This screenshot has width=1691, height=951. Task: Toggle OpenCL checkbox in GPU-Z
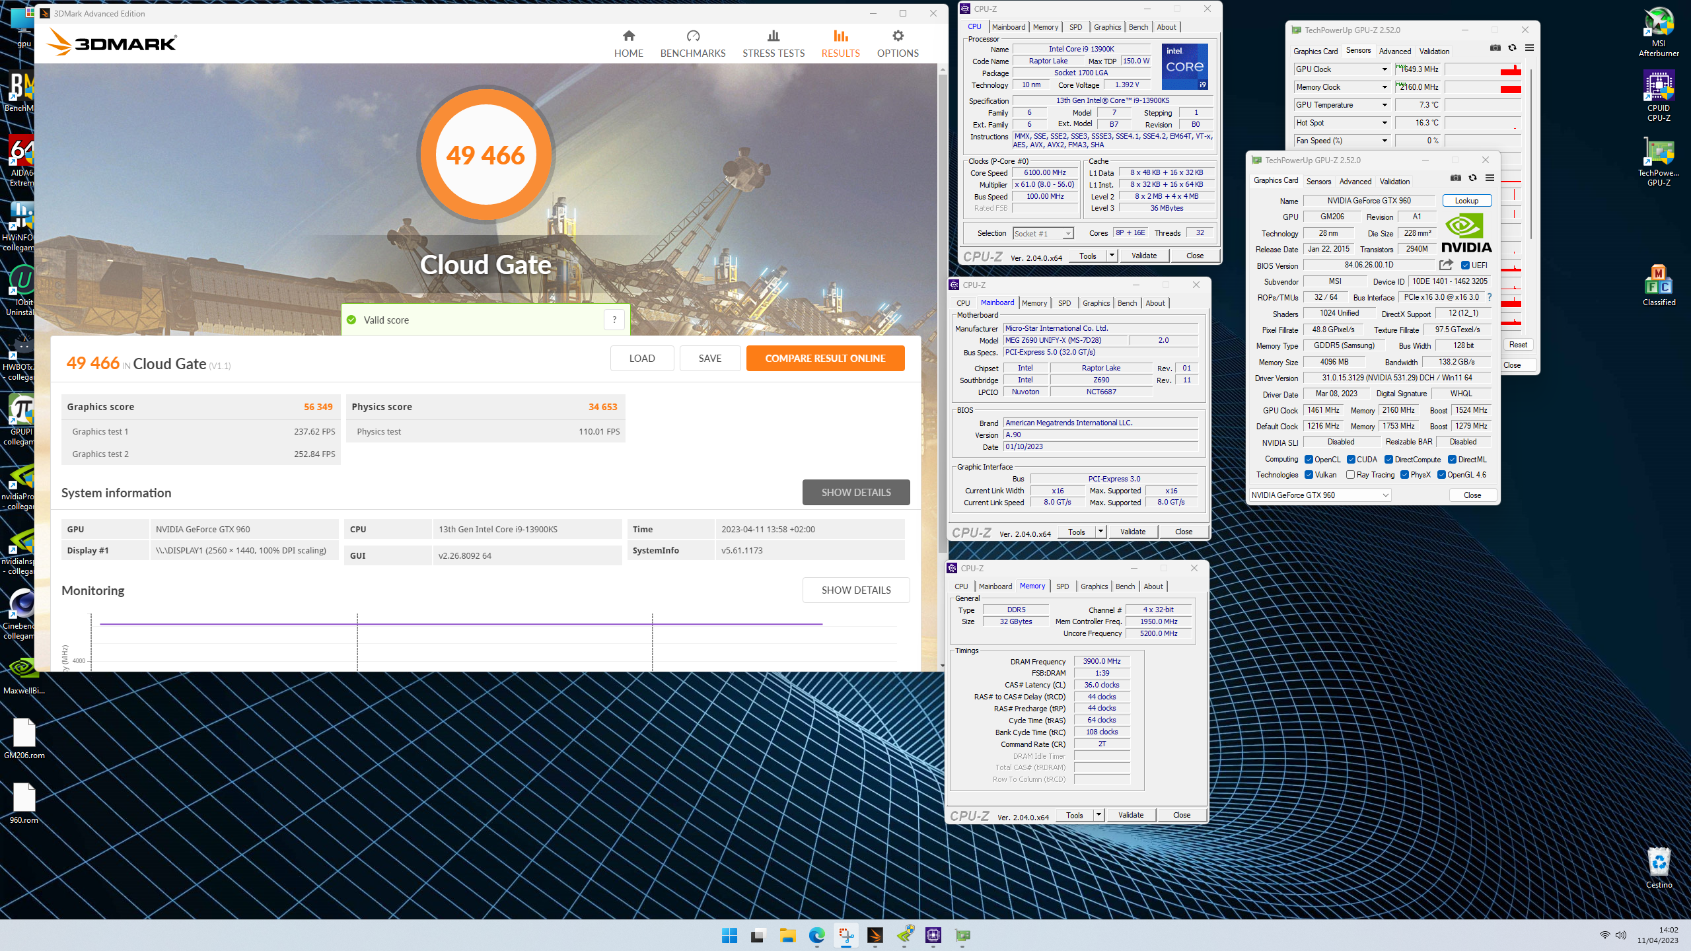(x=1309, y=460)
